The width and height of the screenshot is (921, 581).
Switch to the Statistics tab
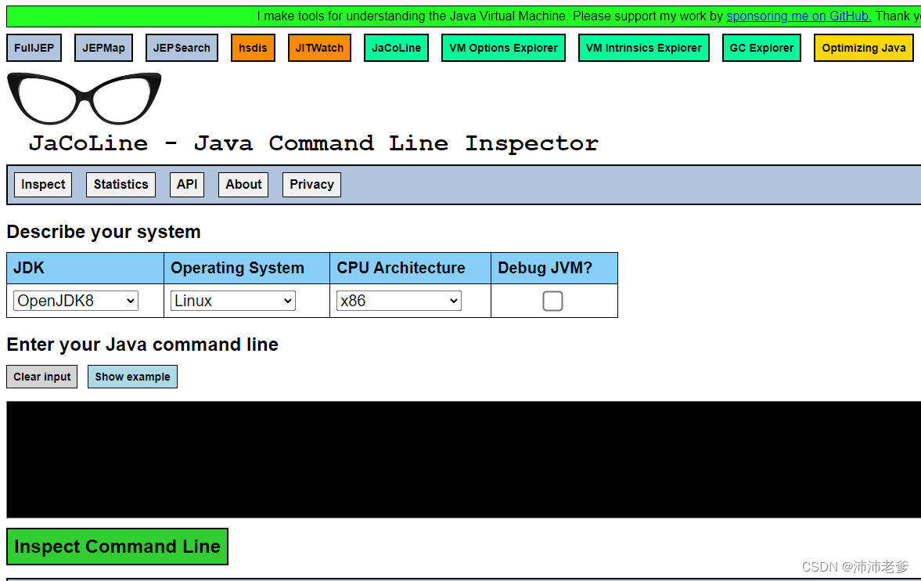click(x=120, y=184)
